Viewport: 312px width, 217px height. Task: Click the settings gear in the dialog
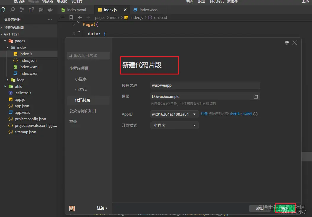point(287,43)
